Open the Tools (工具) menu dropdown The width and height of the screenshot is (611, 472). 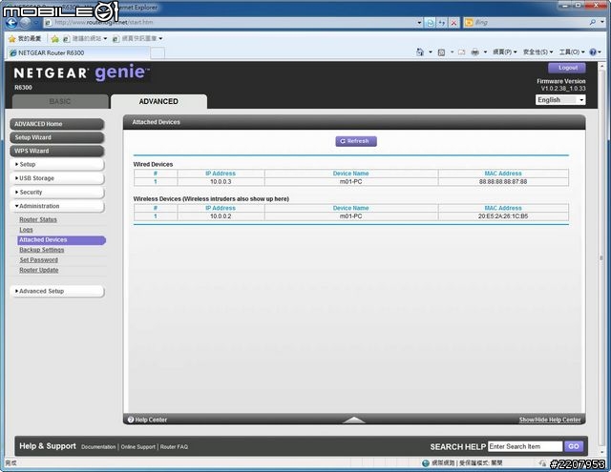572,51
